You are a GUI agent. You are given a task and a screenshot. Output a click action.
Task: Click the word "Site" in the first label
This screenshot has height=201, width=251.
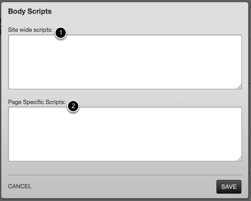13,30
